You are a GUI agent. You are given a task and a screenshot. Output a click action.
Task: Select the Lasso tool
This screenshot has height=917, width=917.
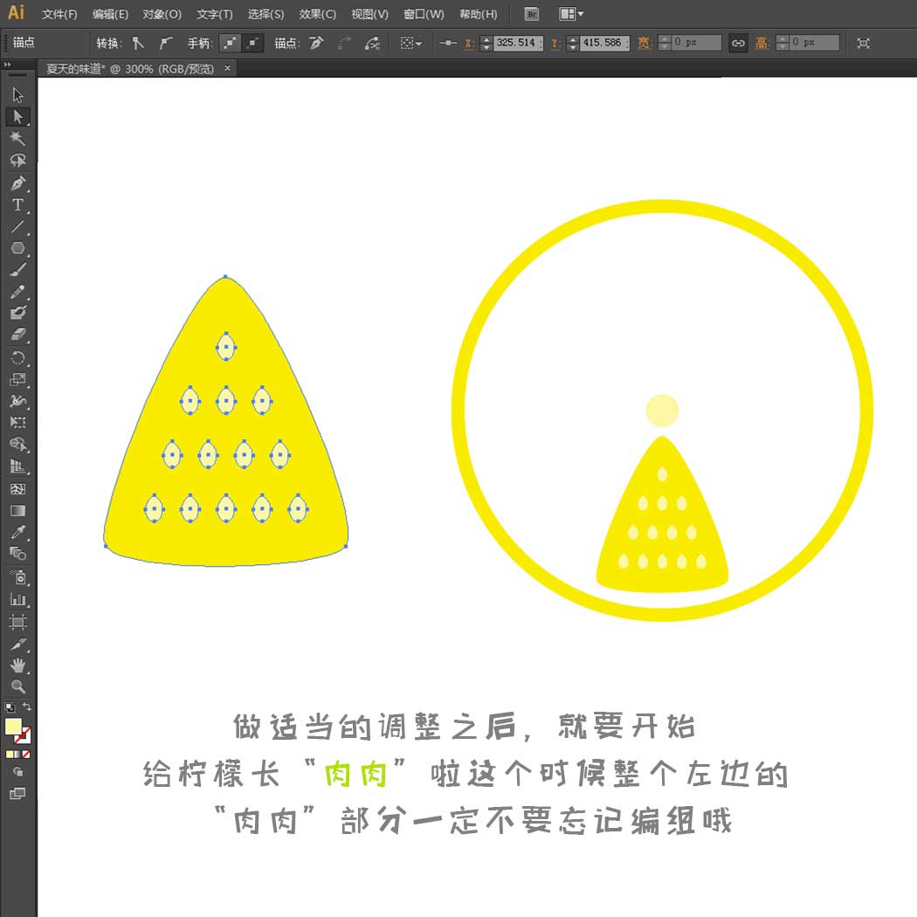tap(17, 160)
